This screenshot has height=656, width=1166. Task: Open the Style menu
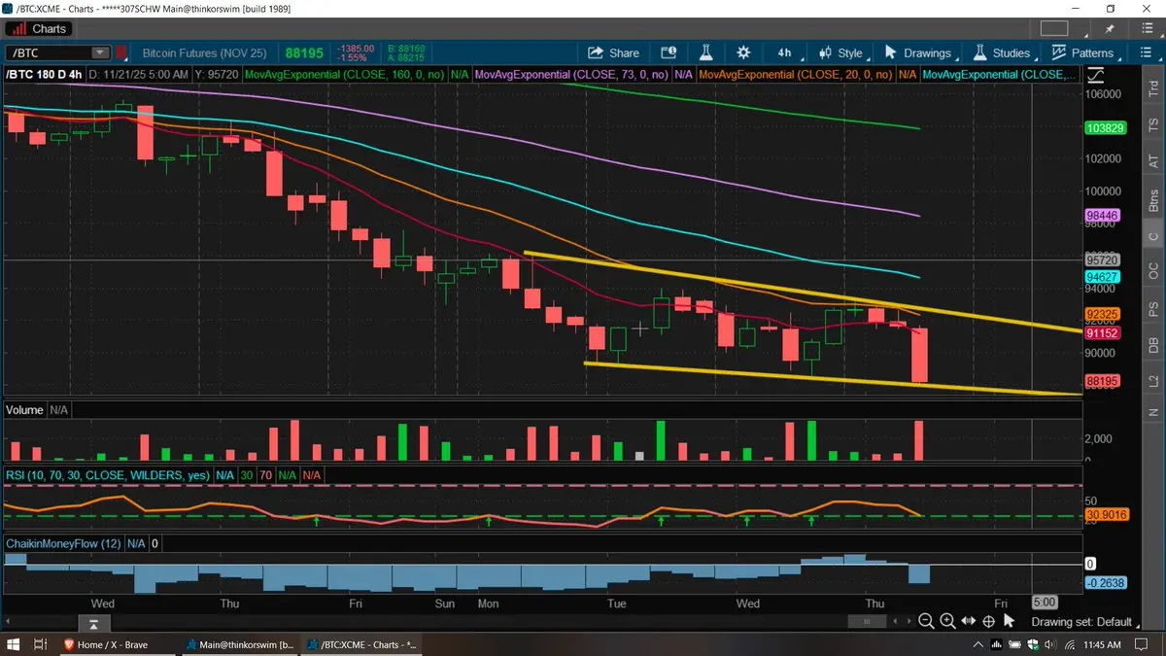pyautogui.click(x=841, y=53)
